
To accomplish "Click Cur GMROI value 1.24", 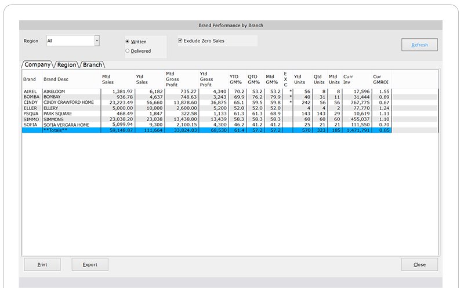I will coord(384,108).
